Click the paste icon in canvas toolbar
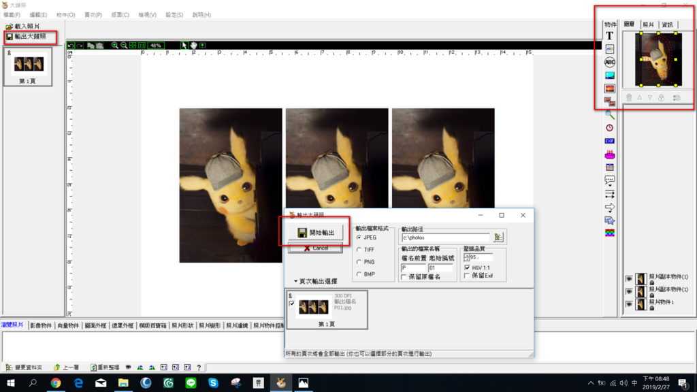This screenshot has height=392, width=697. (99, 46)
